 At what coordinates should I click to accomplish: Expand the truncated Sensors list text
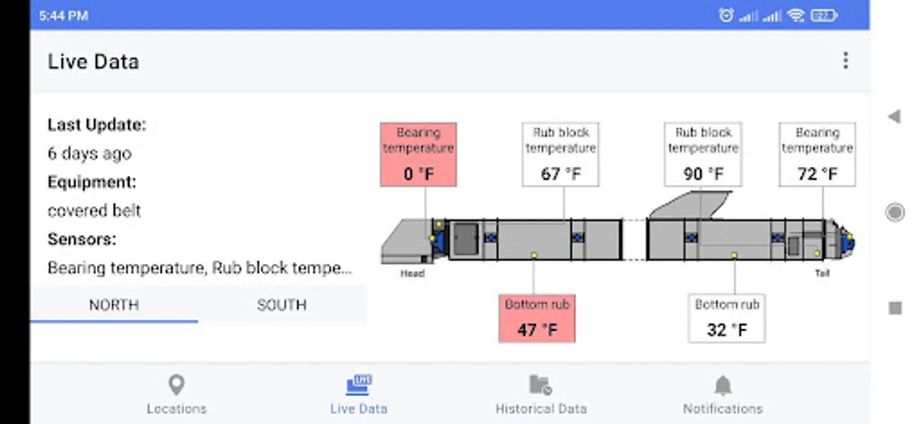[199, 268]
